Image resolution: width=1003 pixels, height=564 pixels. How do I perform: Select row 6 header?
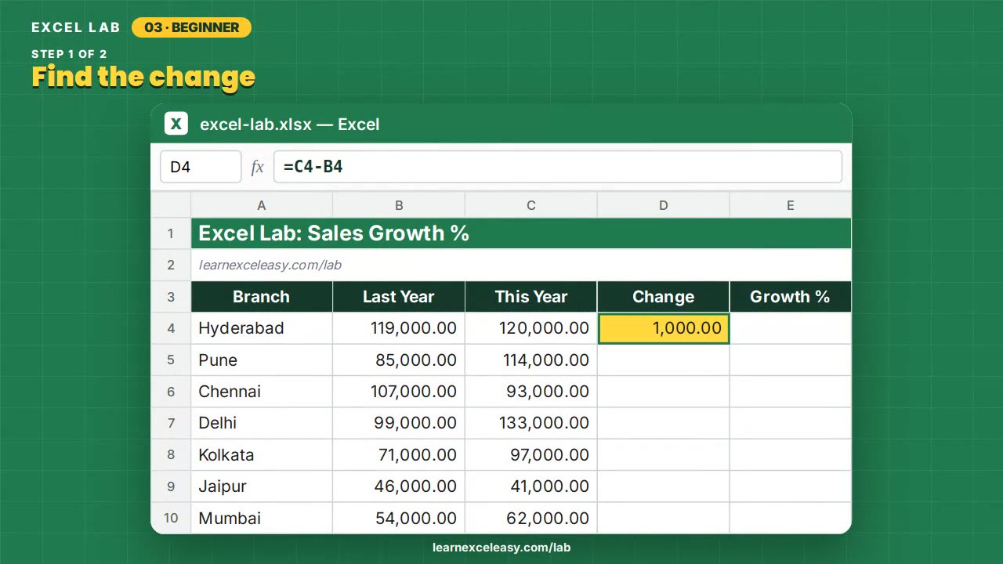coord(171,392)
